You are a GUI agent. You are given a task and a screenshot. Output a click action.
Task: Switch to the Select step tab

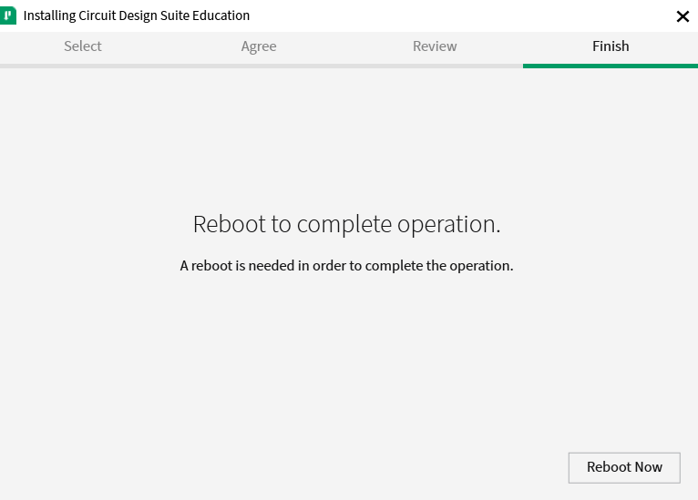tap(83, 46)
